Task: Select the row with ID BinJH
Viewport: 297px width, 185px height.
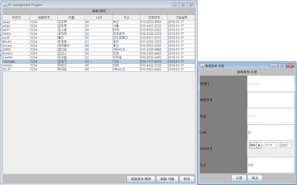Action: tap(99, 42)
